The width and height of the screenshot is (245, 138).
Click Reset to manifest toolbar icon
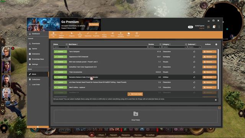point(104,34)
